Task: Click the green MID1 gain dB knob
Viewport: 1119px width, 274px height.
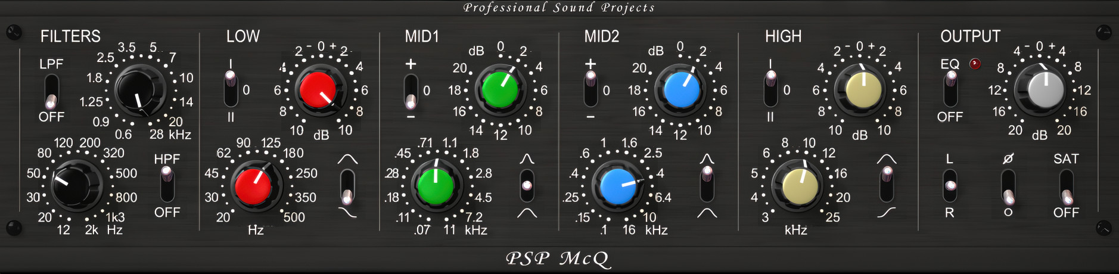Action: click(499, 89)
